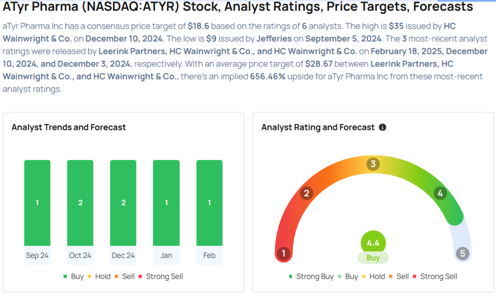Click the gauge marker numbered 2

point(306,194)
